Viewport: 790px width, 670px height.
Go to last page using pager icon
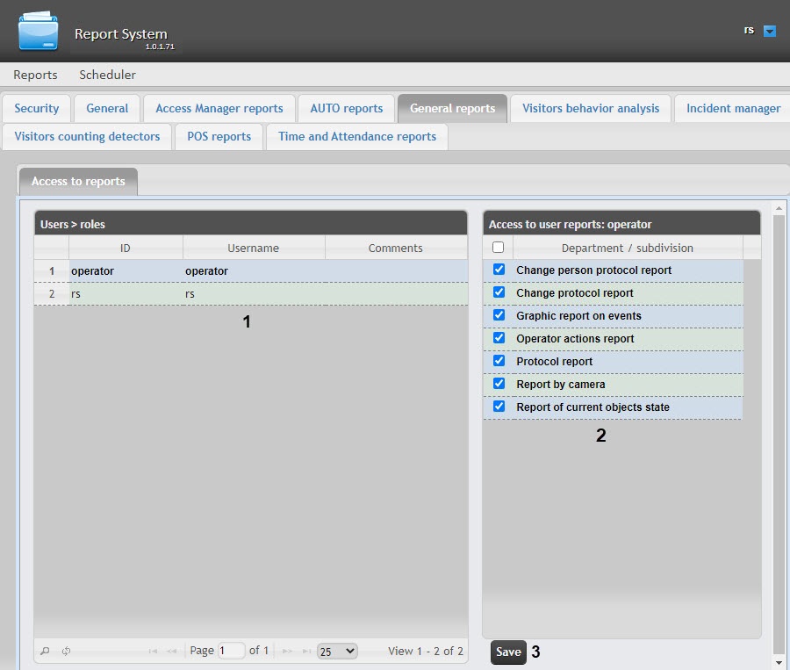(x=305, y=651)
